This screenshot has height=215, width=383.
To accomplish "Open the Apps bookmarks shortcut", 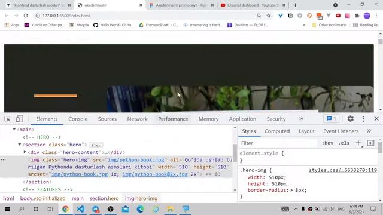I will 12,25.
